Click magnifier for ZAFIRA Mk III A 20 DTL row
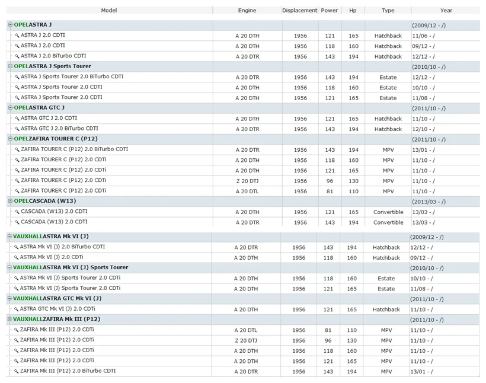This screenshot has width=486, height=383. (16, 330)
